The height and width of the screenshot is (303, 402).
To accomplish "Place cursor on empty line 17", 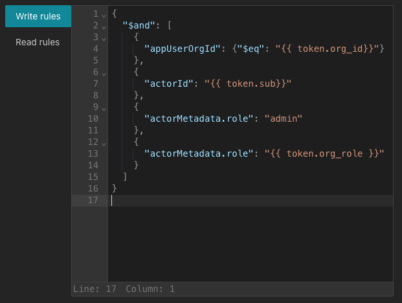I will point(251,200).
